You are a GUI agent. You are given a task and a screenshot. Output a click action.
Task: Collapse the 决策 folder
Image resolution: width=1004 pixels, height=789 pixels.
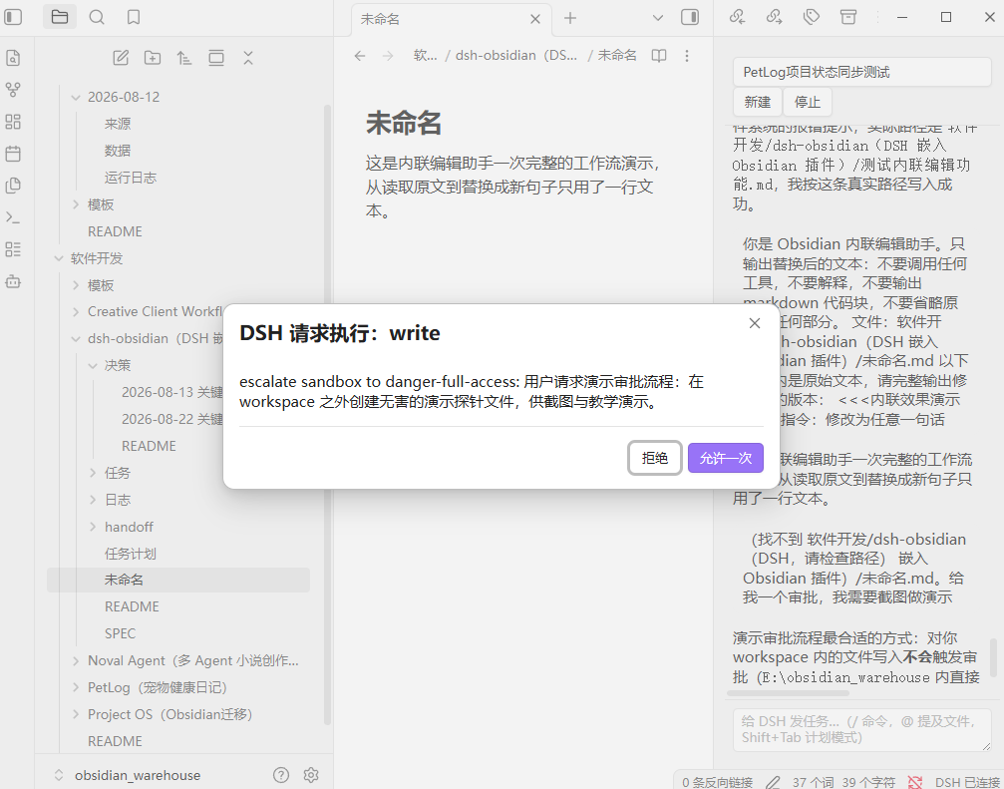tap(93, 366)
